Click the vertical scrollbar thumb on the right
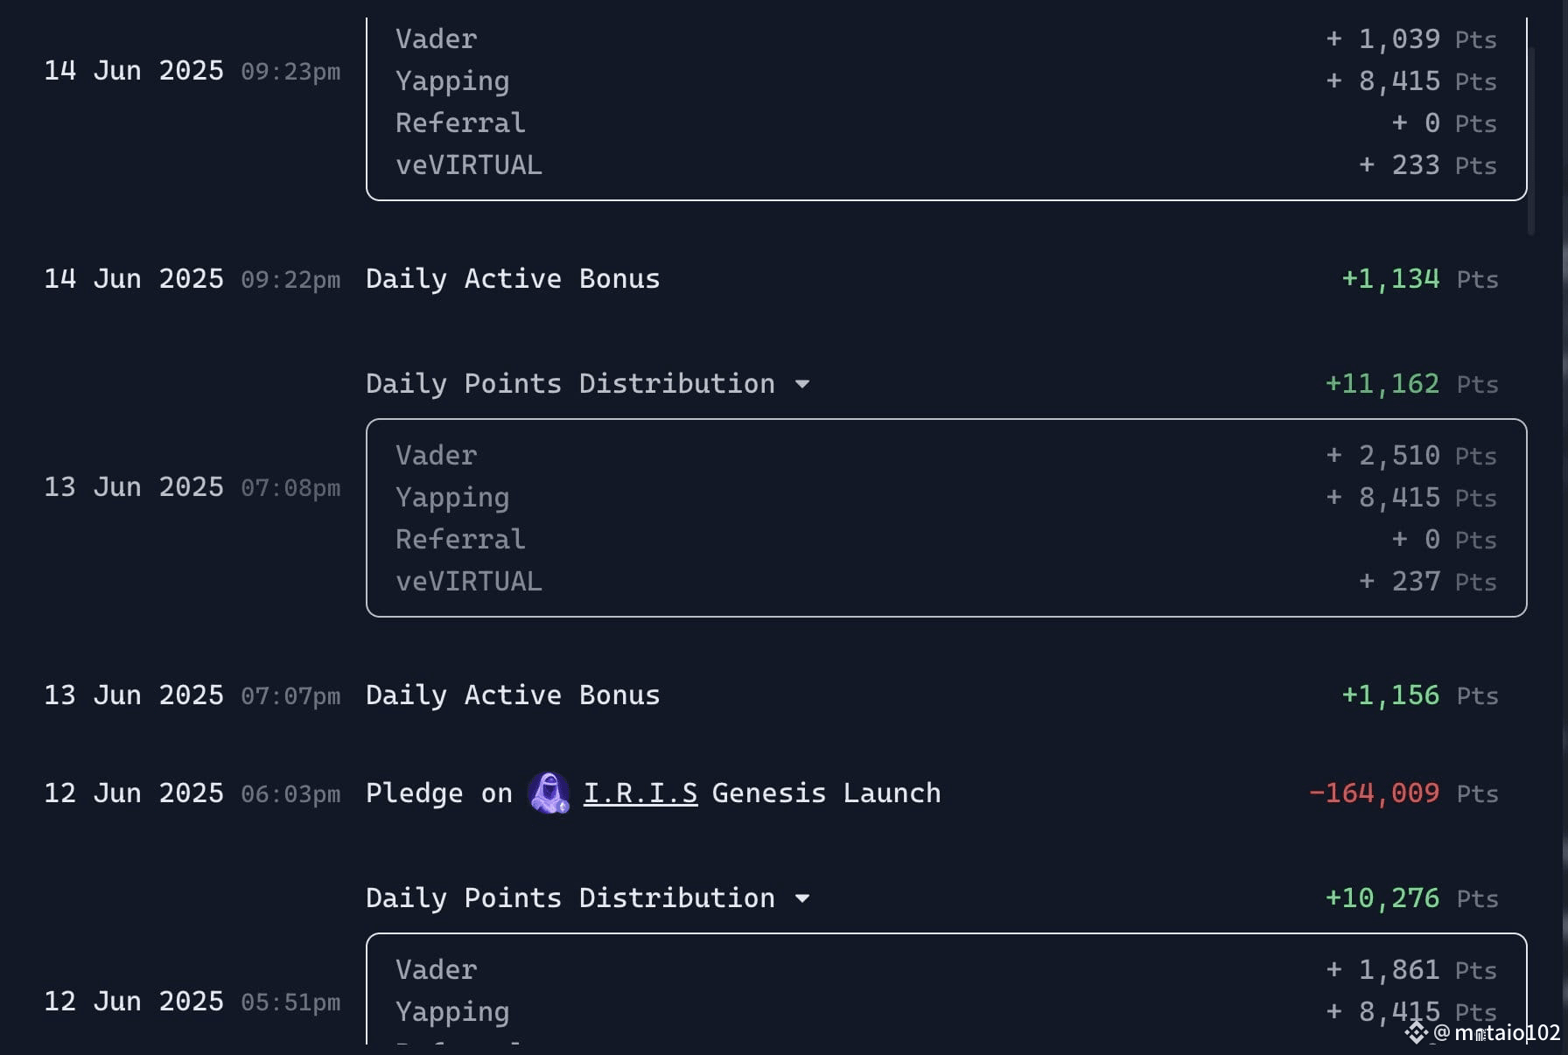 (x=1531, y=140)
